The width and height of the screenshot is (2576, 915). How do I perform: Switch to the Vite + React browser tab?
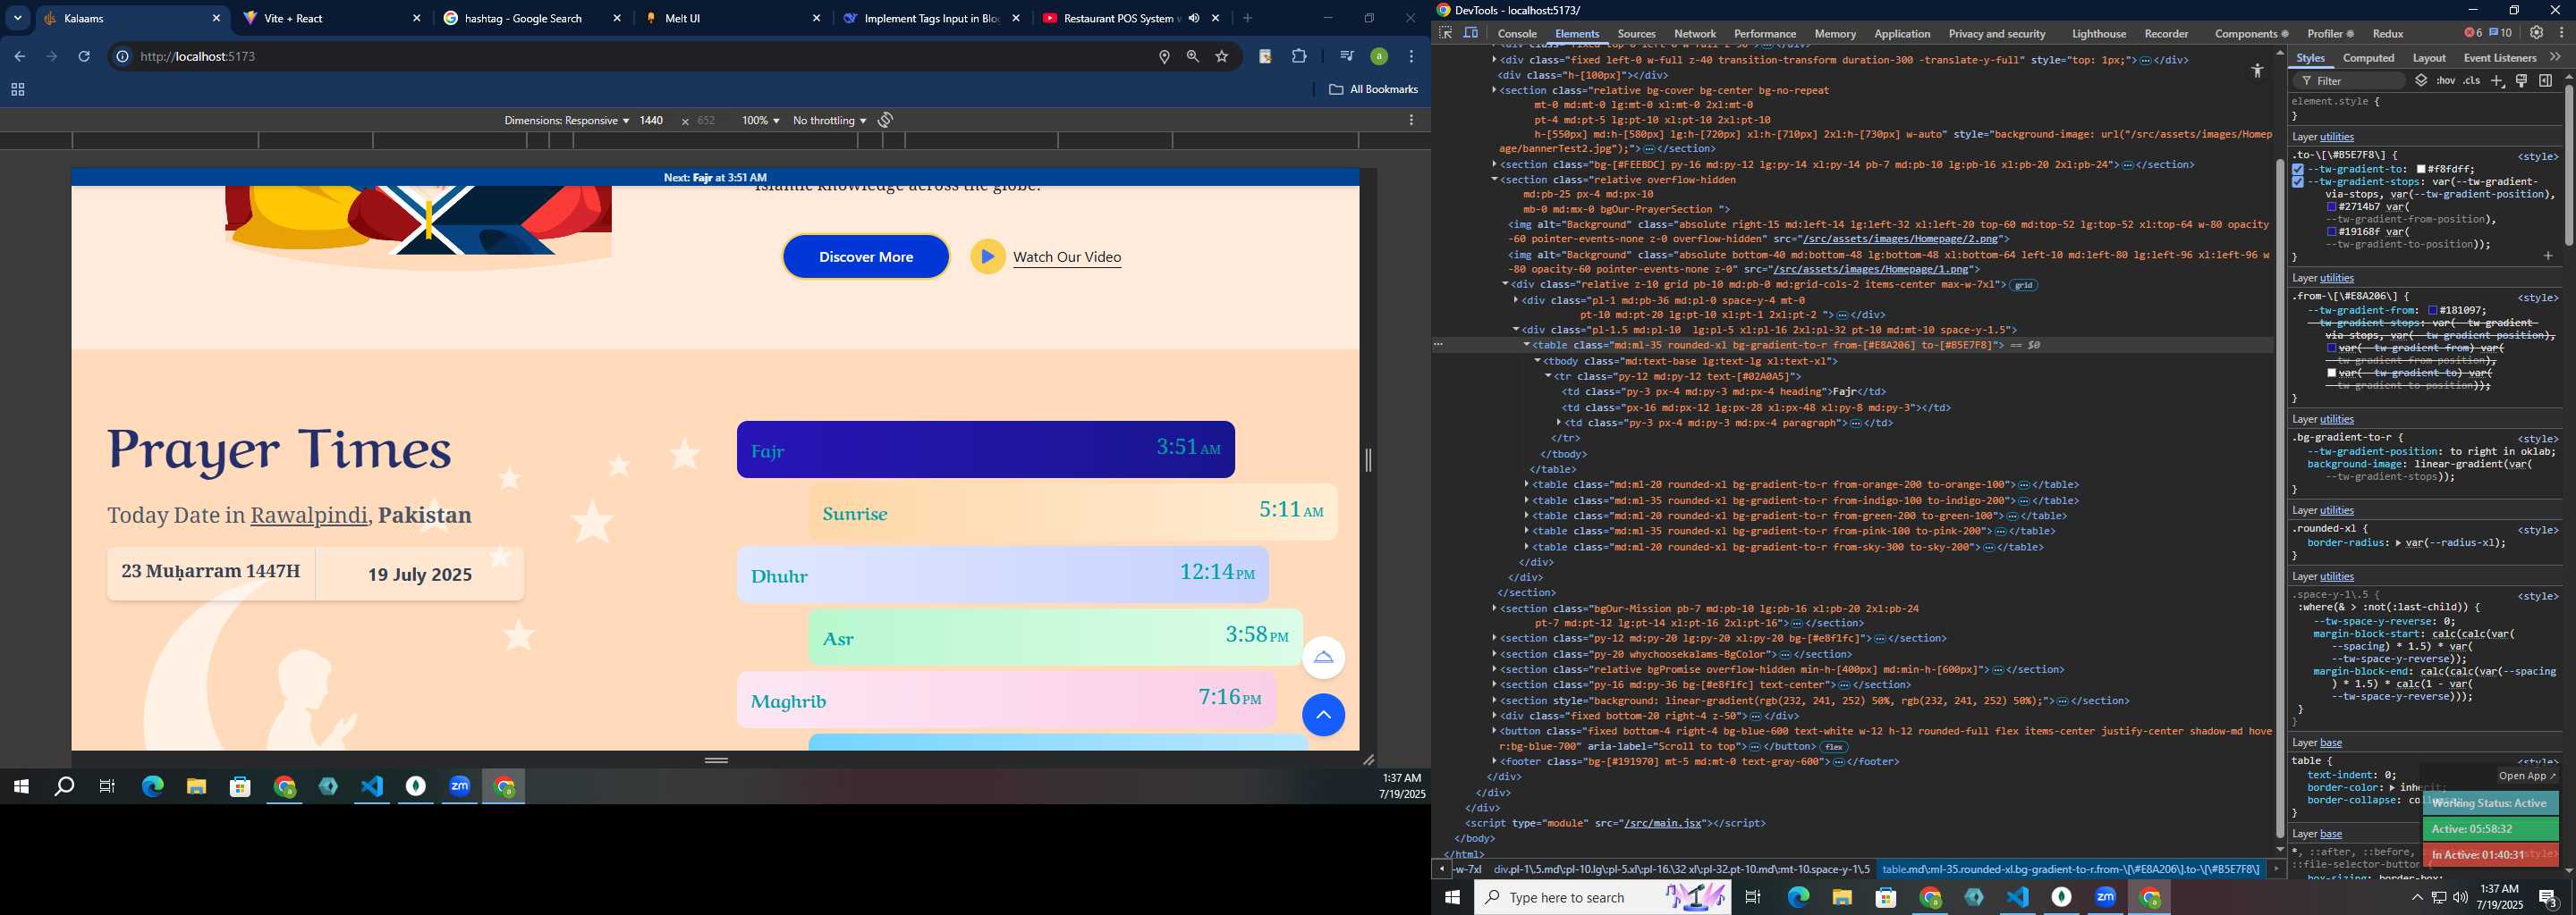pos(333,18)
